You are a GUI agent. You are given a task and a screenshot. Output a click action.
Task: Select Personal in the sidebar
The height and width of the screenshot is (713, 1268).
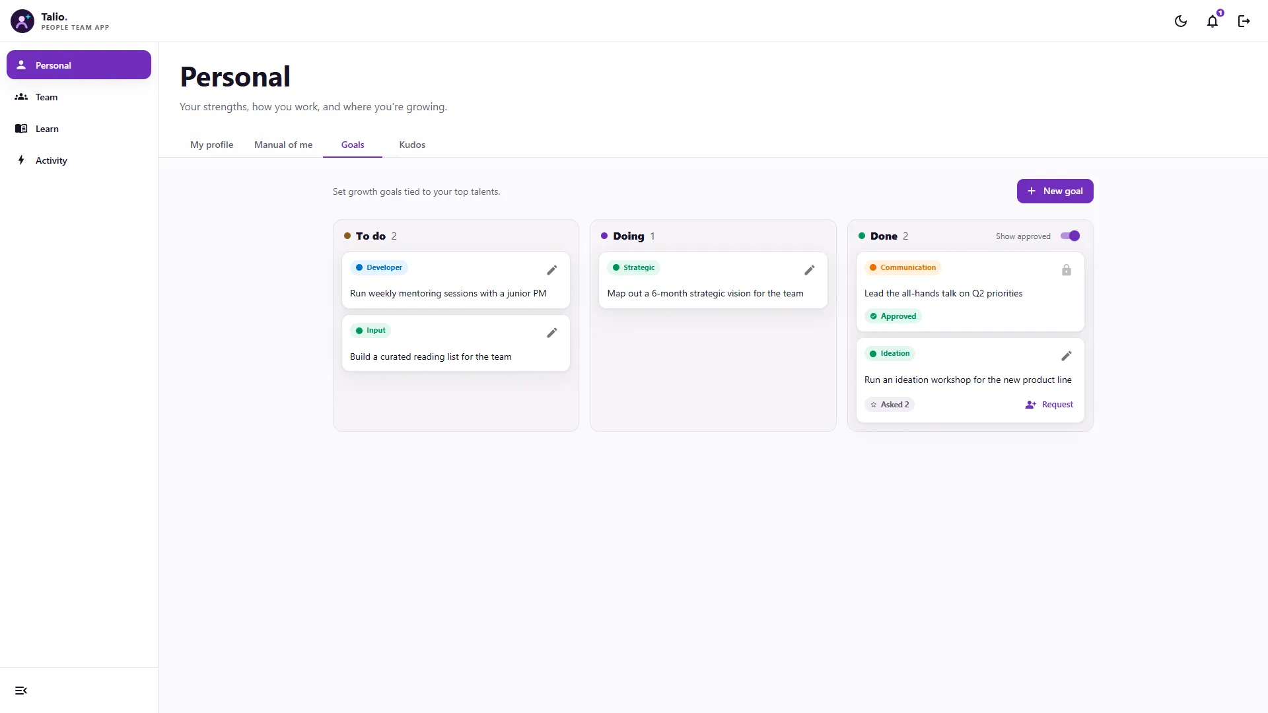(79, 65)
